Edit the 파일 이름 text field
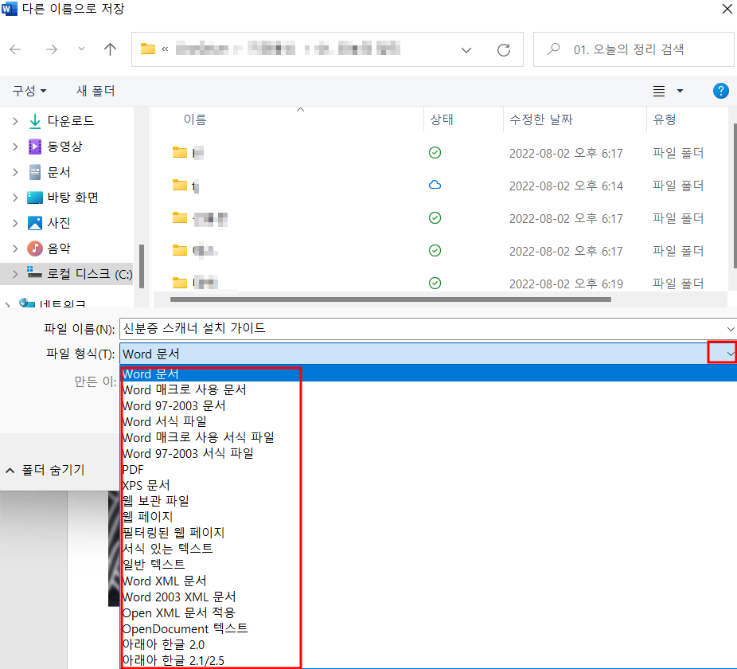 click(422, 328)
